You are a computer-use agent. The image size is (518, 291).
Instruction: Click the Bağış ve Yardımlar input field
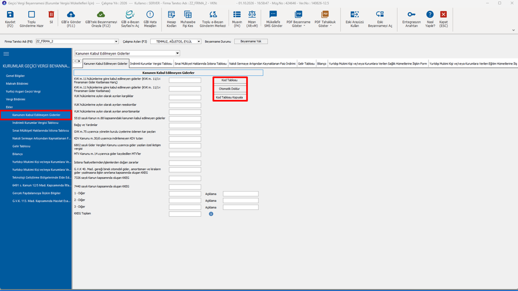pos(185,125)
